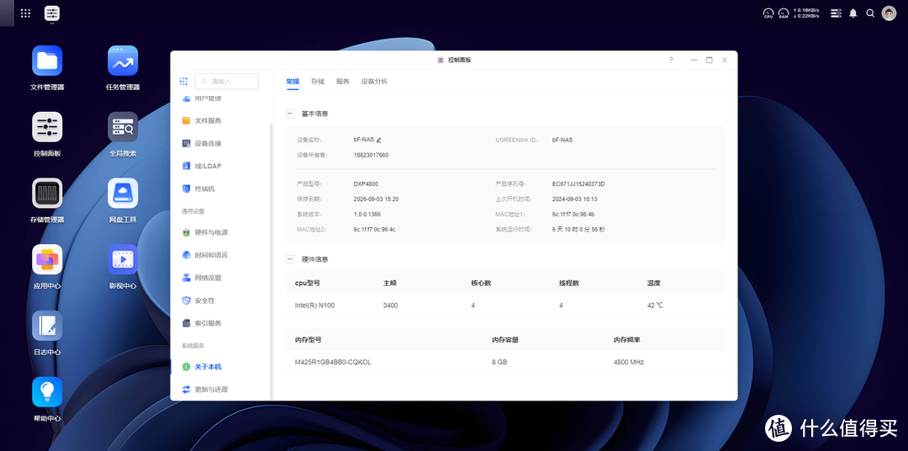Open the app launcher grid in top bar

pyautogui.click(x=25, y=13)
